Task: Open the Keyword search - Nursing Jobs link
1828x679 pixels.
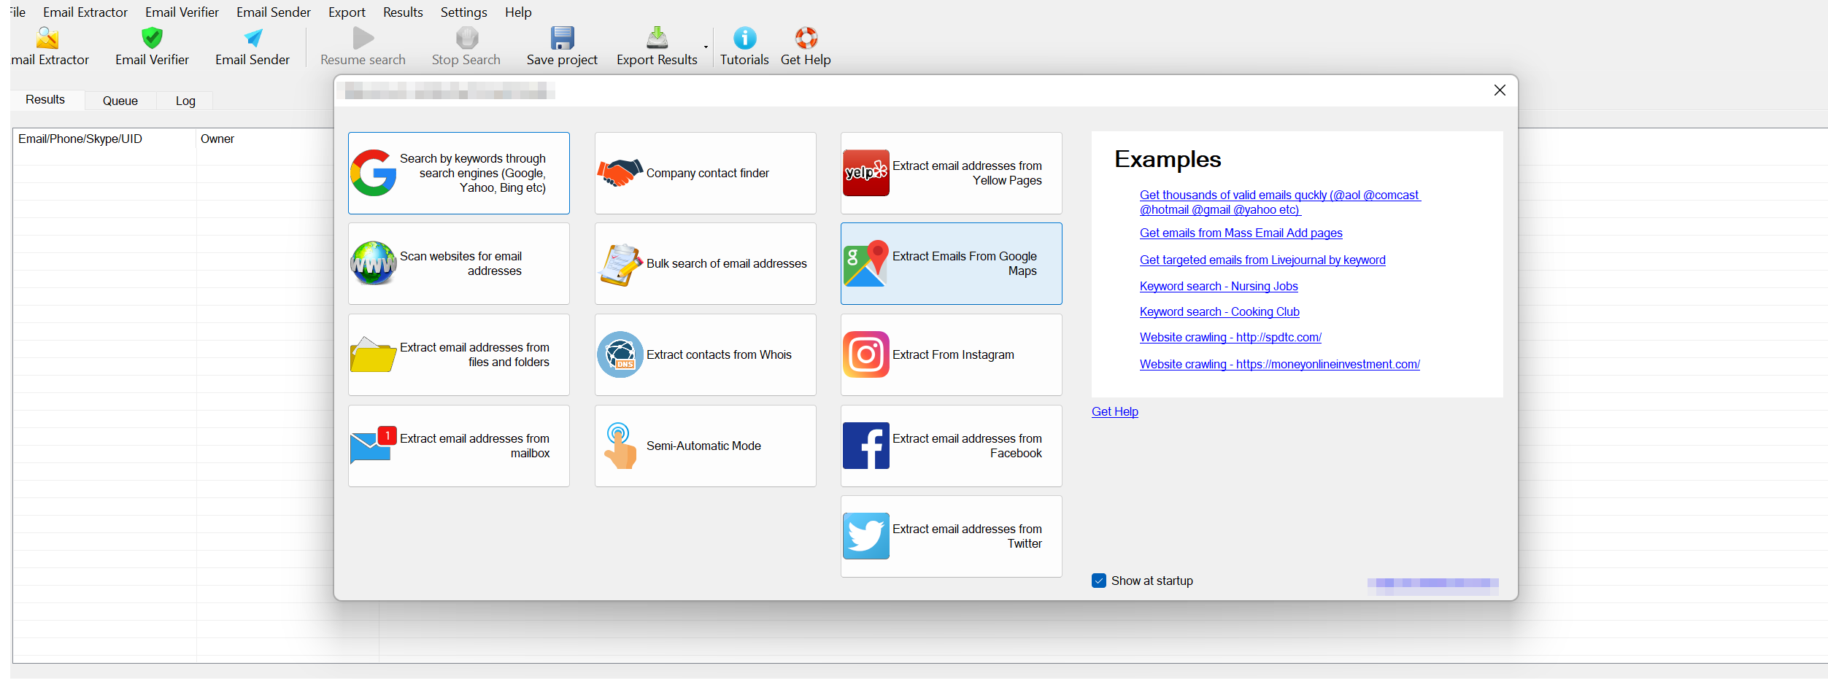Action: [x=1219, y=286]
